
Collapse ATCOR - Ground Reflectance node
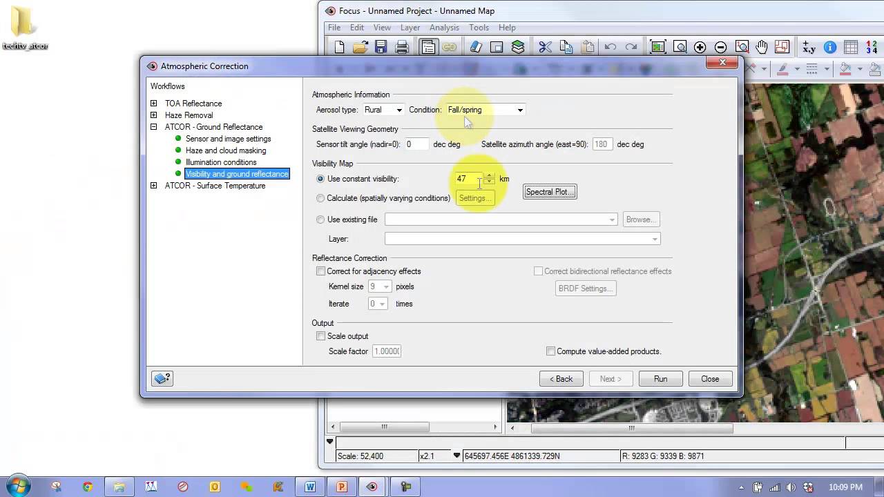click(x=153, y=127)
